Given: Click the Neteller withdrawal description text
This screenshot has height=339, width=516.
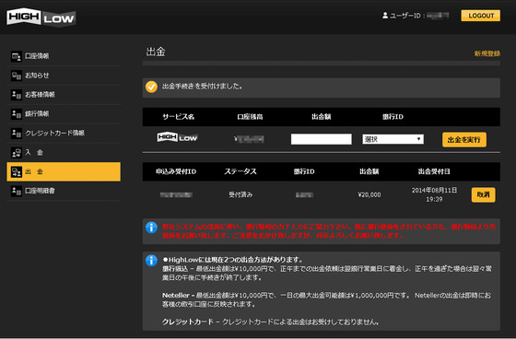Looking at the screenshot, I should click(326, 299).
